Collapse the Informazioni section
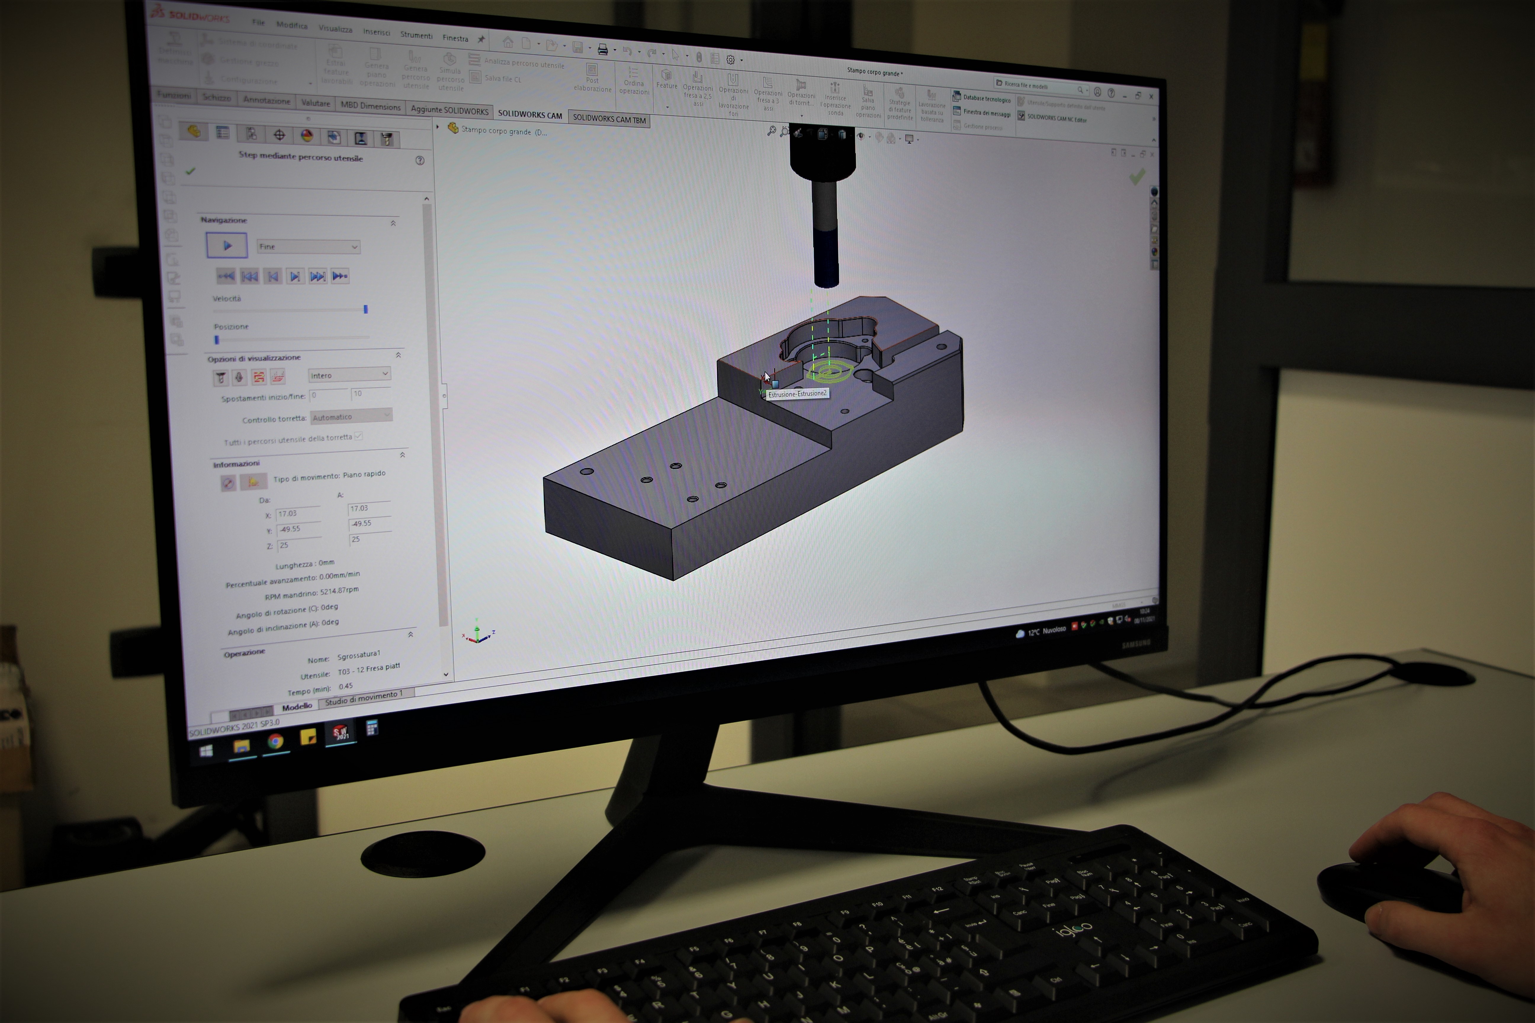The image size is (1535, 1023). 402,455
